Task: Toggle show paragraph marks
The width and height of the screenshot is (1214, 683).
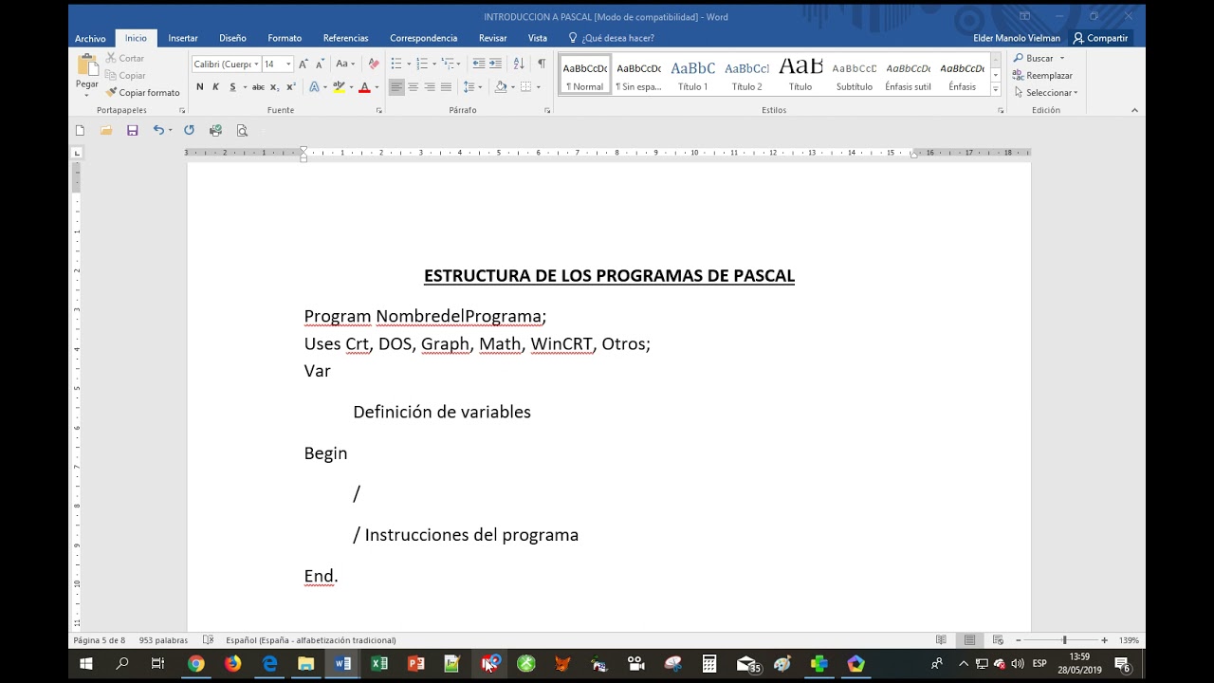Action: pyautogui.click(x=542, y=64)
